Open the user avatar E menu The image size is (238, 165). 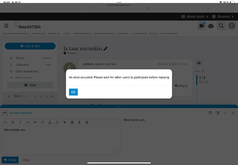(x=232, y=26)
